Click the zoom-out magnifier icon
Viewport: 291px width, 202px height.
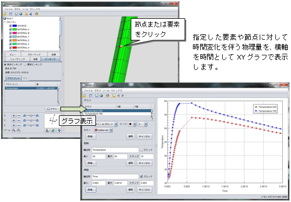click(19, 130)
